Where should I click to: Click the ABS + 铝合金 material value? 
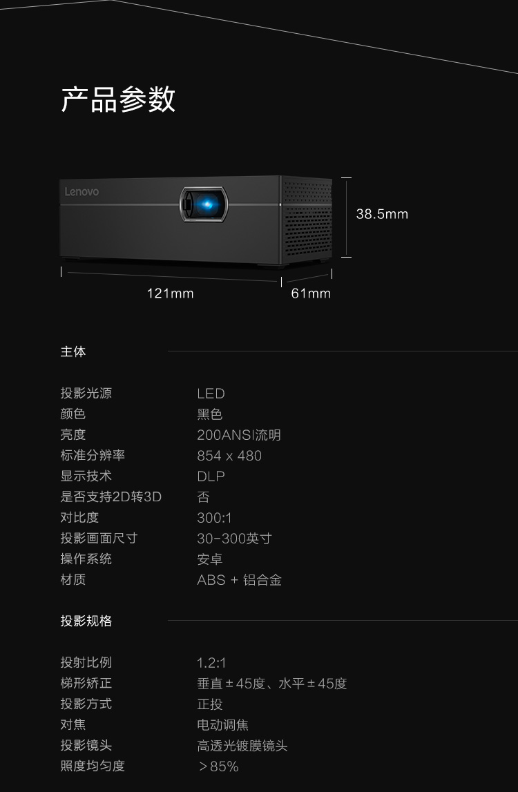239,580
